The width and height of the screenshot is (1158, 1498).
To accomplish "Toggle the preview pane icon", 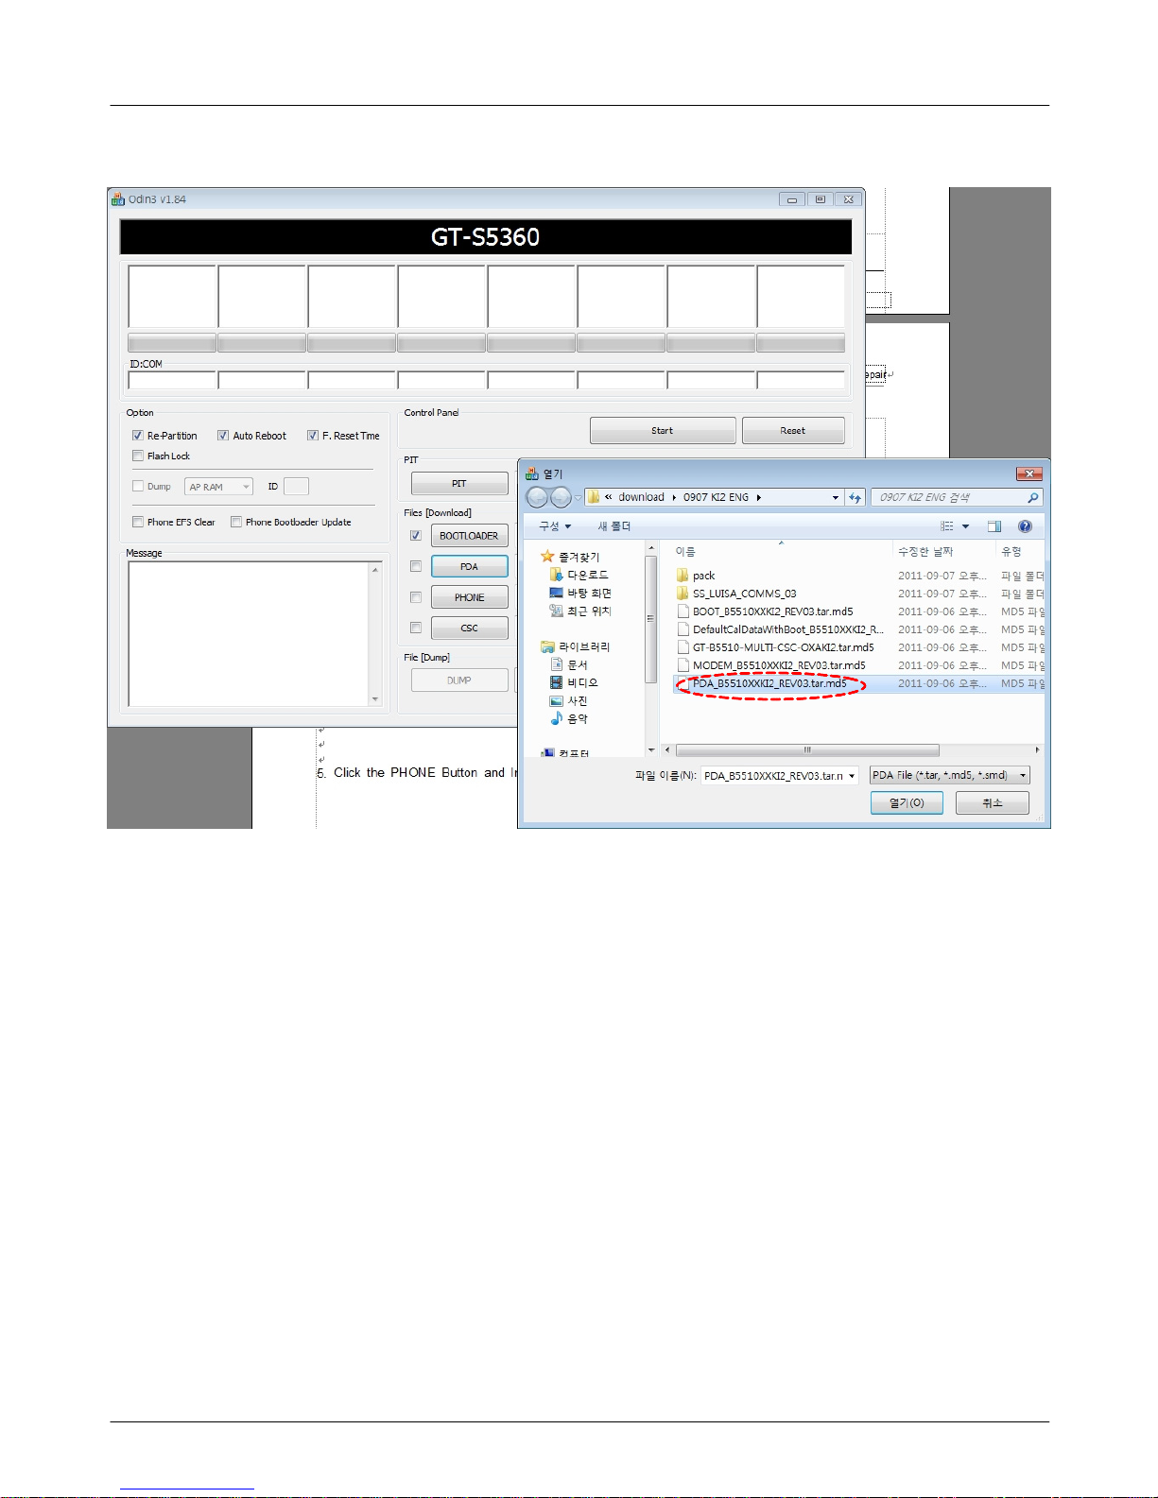I will (994, 526).
